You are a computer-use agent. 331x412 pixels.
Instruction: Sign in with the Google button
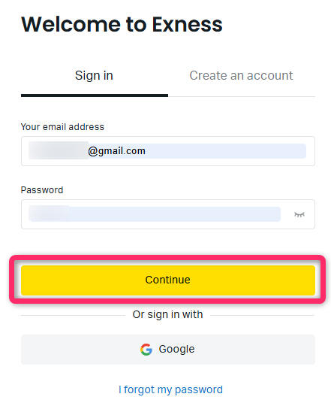pos(168,350)
